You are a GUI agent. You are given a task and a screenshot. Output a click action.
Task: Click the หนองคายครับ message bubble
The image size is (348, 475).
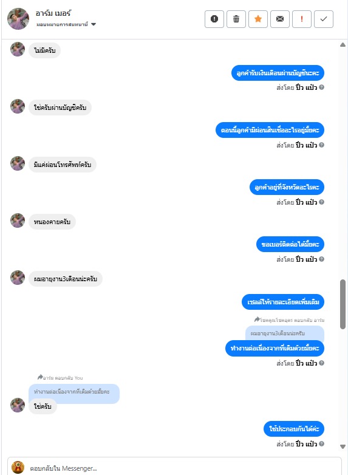click(52, 222)
